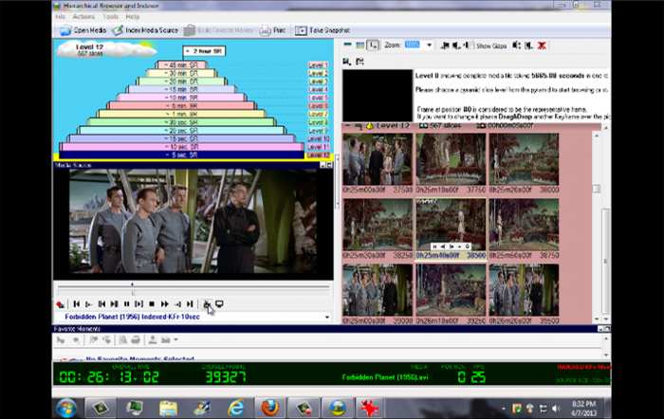Open the 0h25m30s00f slice thumbnail
This screenshot has width=664, height=419.
378,225
